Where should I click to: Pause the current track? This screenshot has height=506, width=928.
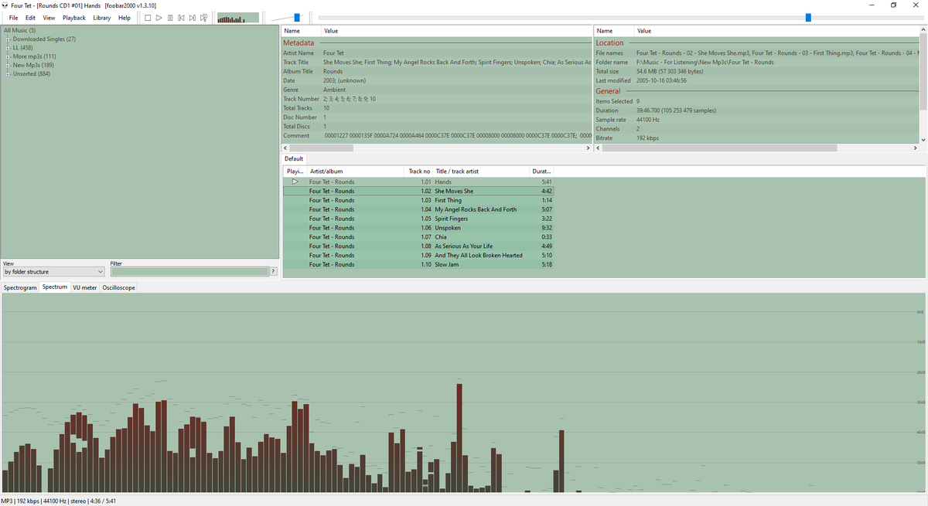click(x=170, y=18)
